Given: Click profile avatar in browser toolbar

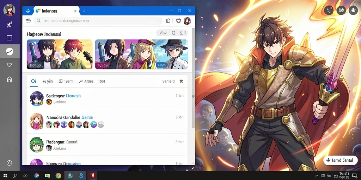Looking at the screenshot, I should [x=187, y=21].
